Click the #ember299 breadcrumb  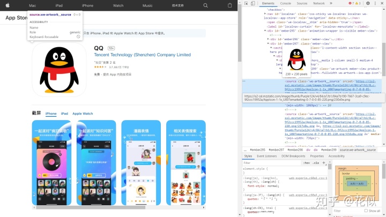[329, 149]
